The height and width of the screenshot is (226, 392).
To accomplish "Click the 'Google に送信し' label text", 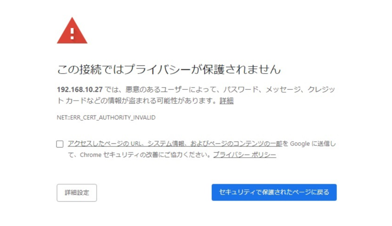I will click(x=313, y=144).
